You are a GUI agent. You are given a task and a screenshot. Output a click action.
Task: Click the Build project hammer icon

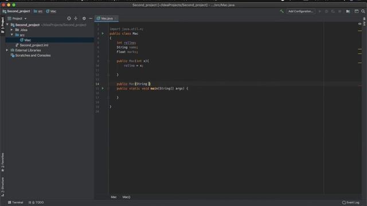pyautogui.click(x=282, y=11)
